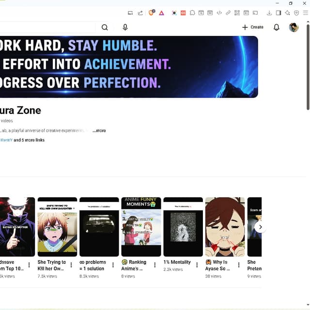Click the calendar-like window toolbar icon
This screenshot has height=310, width=310.
[246, 13]
